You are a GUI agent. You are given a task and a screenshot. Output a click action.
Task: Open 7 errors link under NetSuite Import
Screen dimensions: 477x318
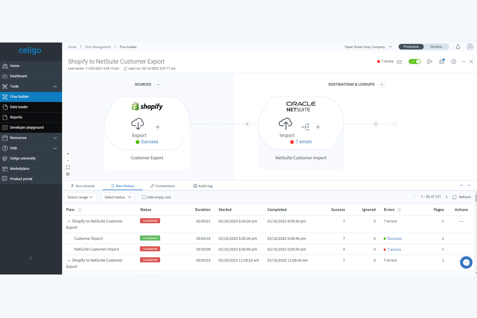(303, 142)
